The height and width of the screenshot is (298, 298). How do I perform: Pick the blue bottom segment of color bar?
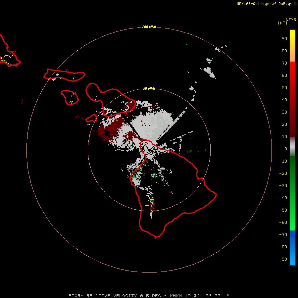pos(292,248)
